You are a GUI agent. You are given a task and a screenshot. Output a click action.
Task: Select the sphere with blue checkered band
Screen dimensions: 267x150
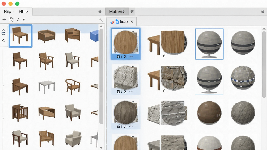point(243,78)
